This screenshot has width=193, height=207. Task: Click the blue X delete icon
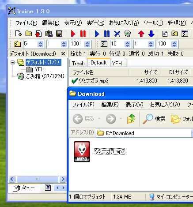pos(117,34)
